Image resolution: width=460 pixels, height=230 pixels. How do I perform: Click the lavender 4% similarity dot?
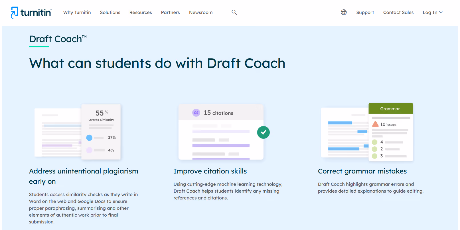click(x=89, y=150)
